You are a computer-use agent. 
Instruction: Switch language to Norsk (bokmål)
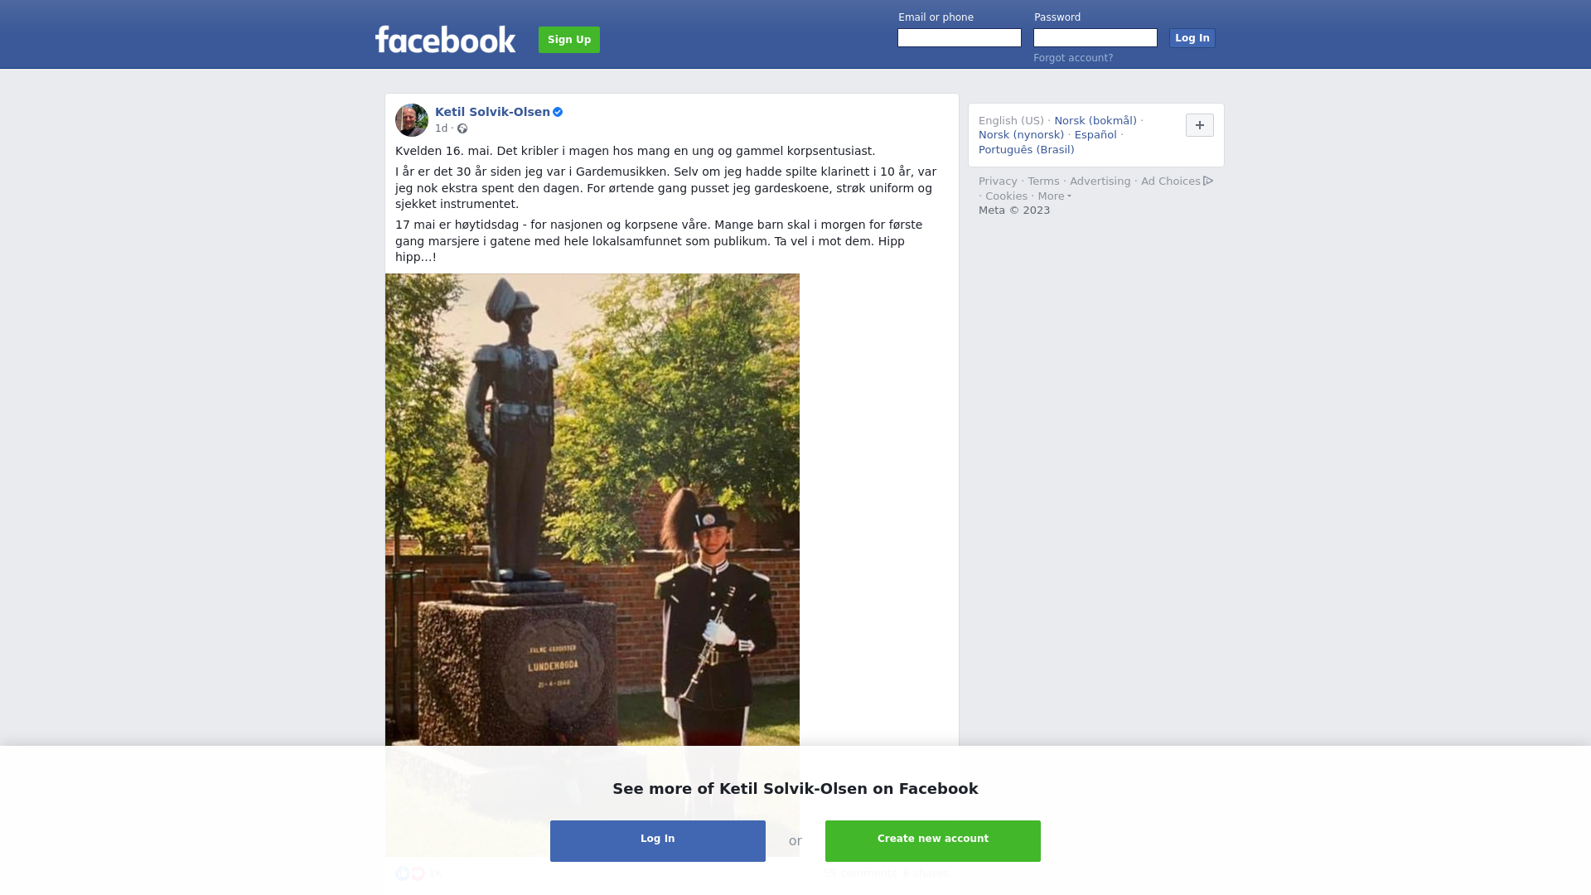(1095, 121)
